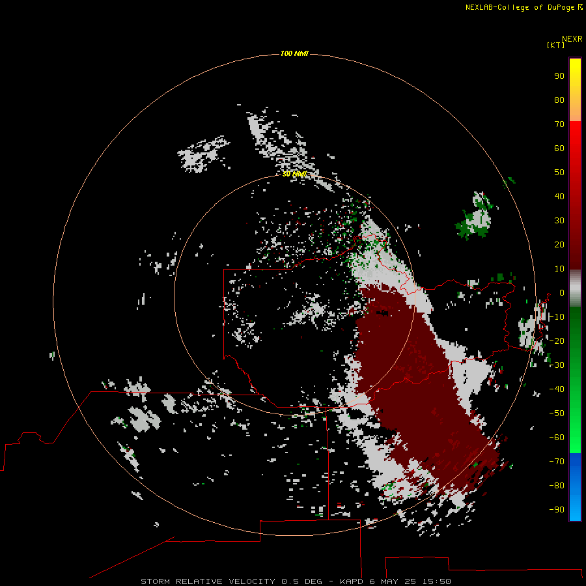Click the 30 value on the velocity scale
This screenshot has width=586, height=586.
click(559, 221)
